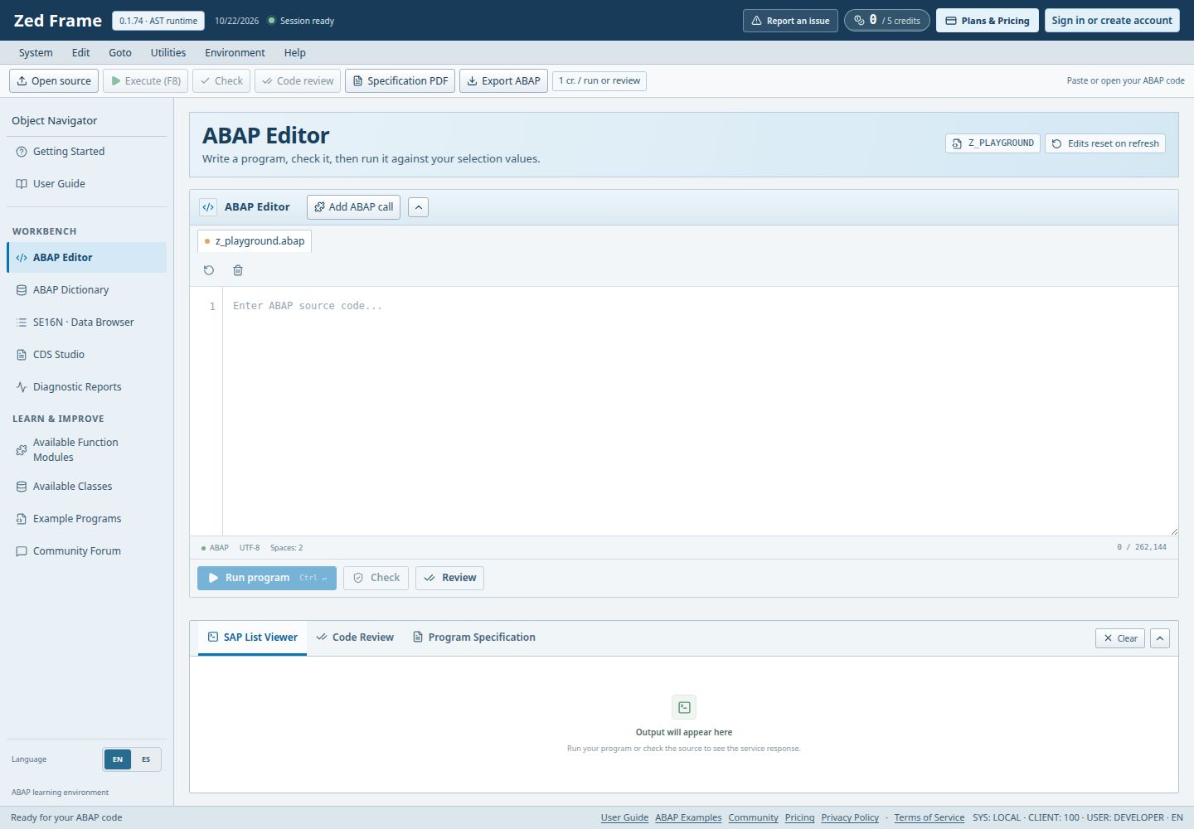Collapse the ABAP Editor panel with chevron

419,207
